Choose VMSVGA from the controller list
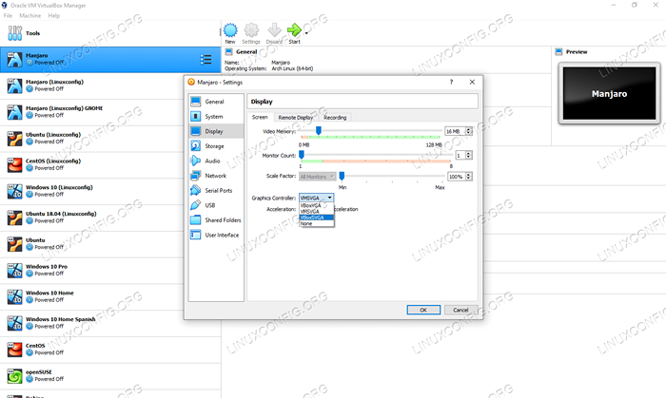Screen dimensions: 666x398 (x=317, y=212)
